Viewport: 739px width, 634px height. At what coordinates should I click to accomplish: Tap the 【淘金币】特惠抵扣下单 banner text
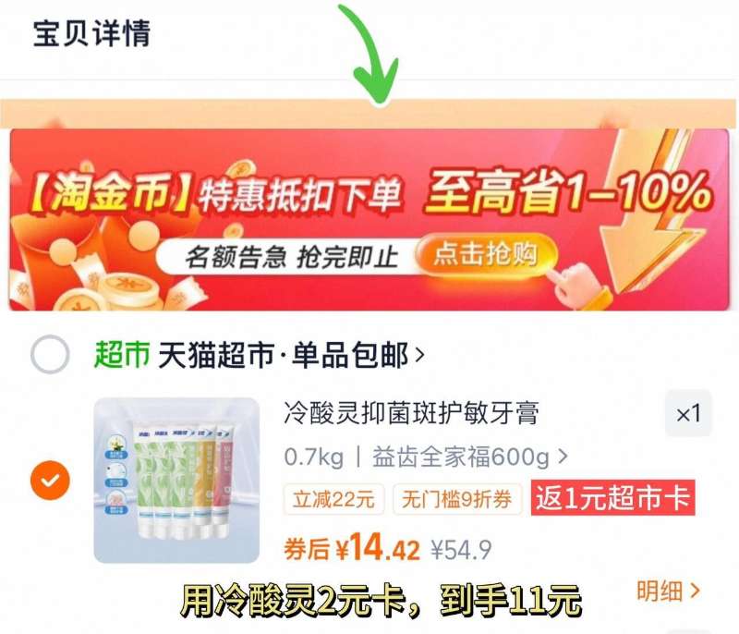[217, 195]
